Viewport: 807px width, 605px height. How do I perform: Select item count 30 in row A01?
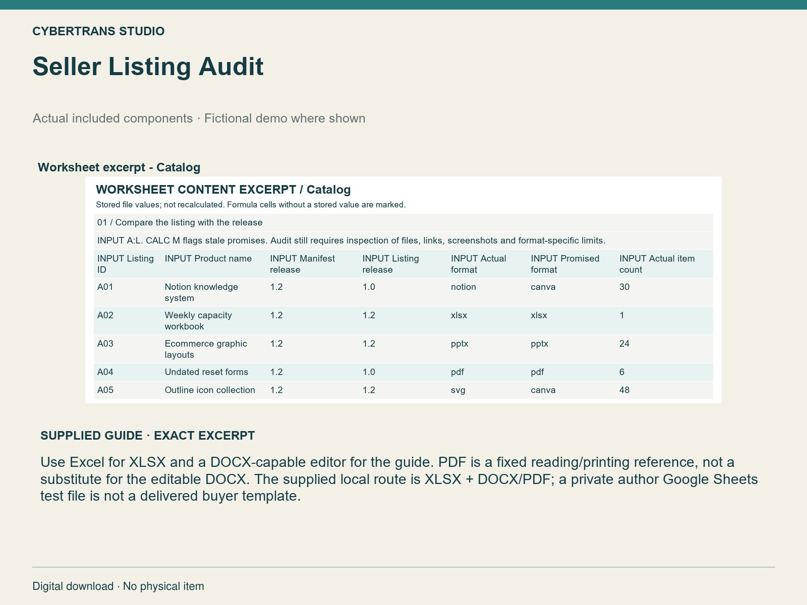(624, 287)
